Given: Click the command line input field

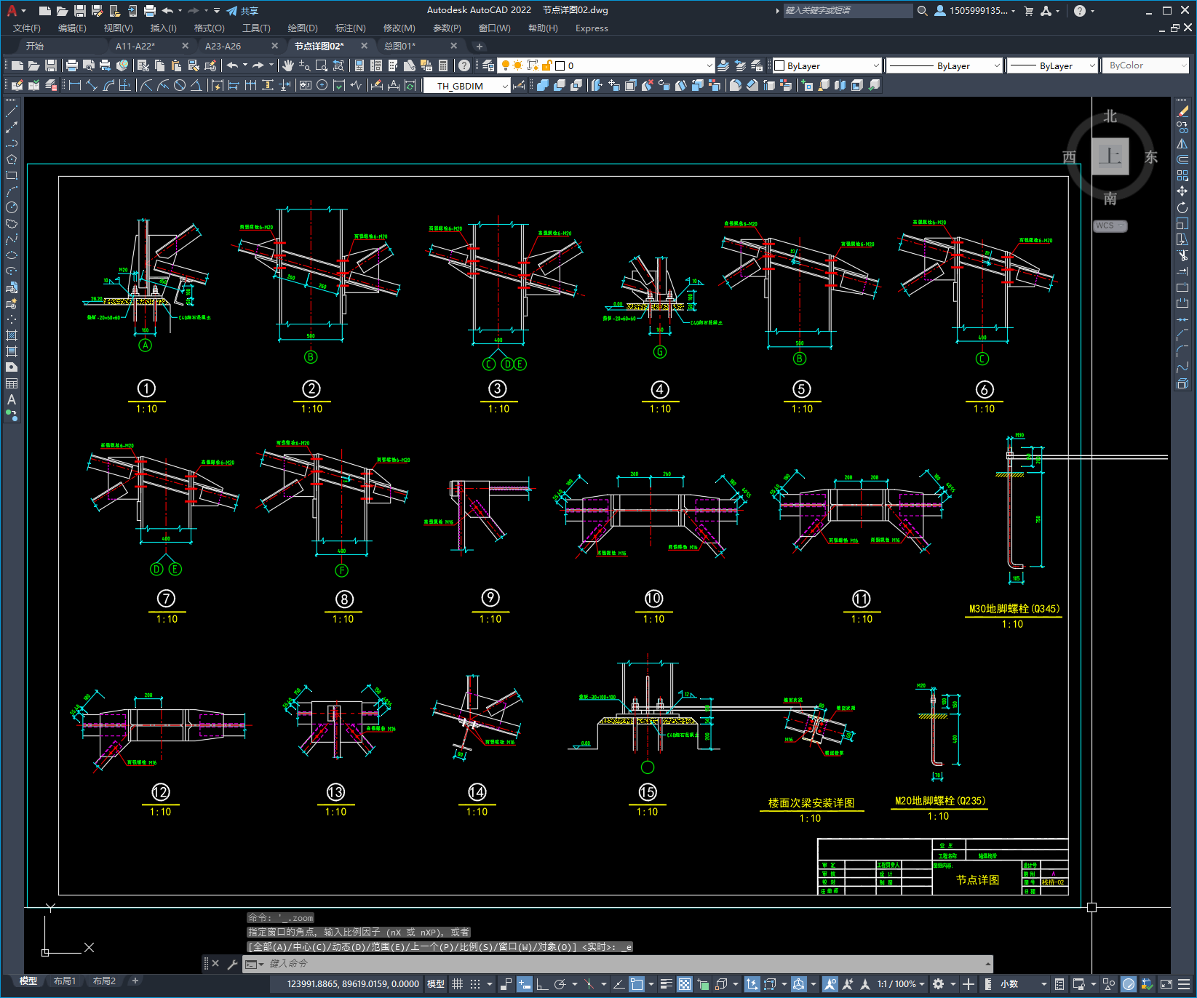Looking at the screenshot, I should coord(619,964).
